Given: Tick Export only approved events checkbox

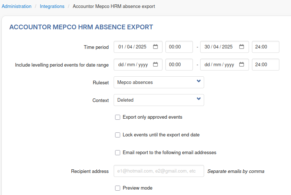Looking at the screenshot, I should pos(118,117).
